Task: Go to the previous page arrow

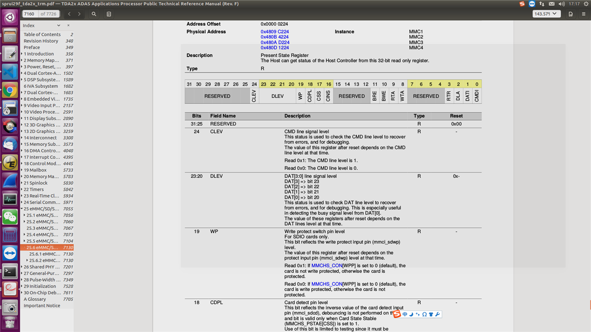Action: 69,14
